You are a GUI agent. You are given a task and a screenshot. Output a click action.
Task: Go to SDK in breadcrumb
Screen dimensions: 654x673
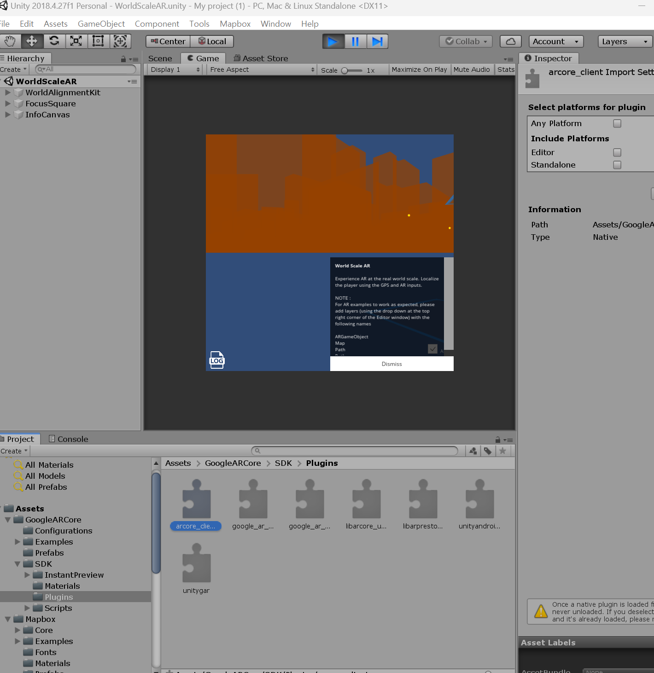point(283,463)
